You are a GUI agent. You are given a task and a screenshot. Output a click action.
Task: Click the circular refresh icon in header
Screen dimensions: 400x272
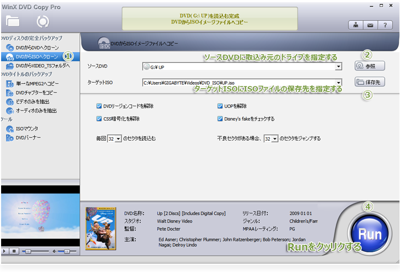click(42, 21)
